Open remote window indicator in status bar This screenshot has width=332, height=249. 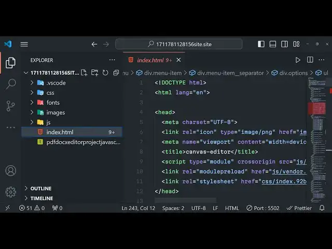(x=7, y=208)
